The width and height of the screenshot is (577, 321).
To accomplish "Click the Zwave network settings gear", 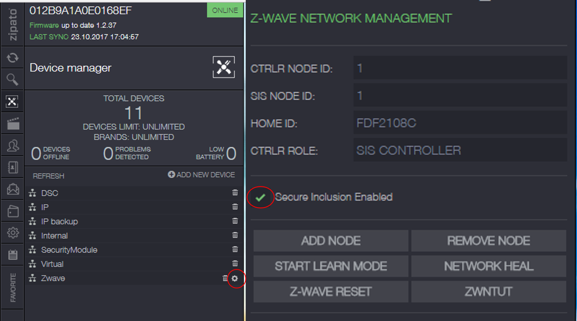I will pos(235,279).
